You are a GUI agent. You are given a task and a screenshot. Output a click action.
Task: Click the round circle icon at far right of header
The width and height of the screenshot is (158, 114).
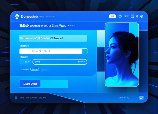tap(142, 16)
